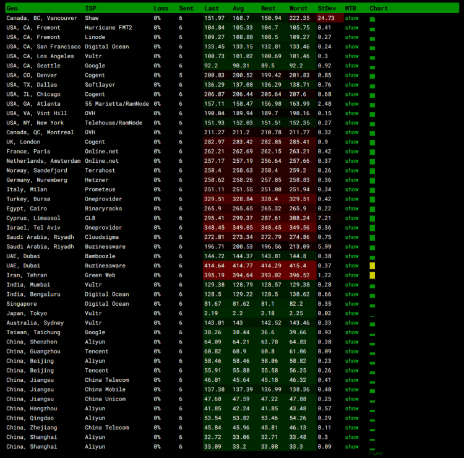Click the 414.64 Last value

pos(214,266)
